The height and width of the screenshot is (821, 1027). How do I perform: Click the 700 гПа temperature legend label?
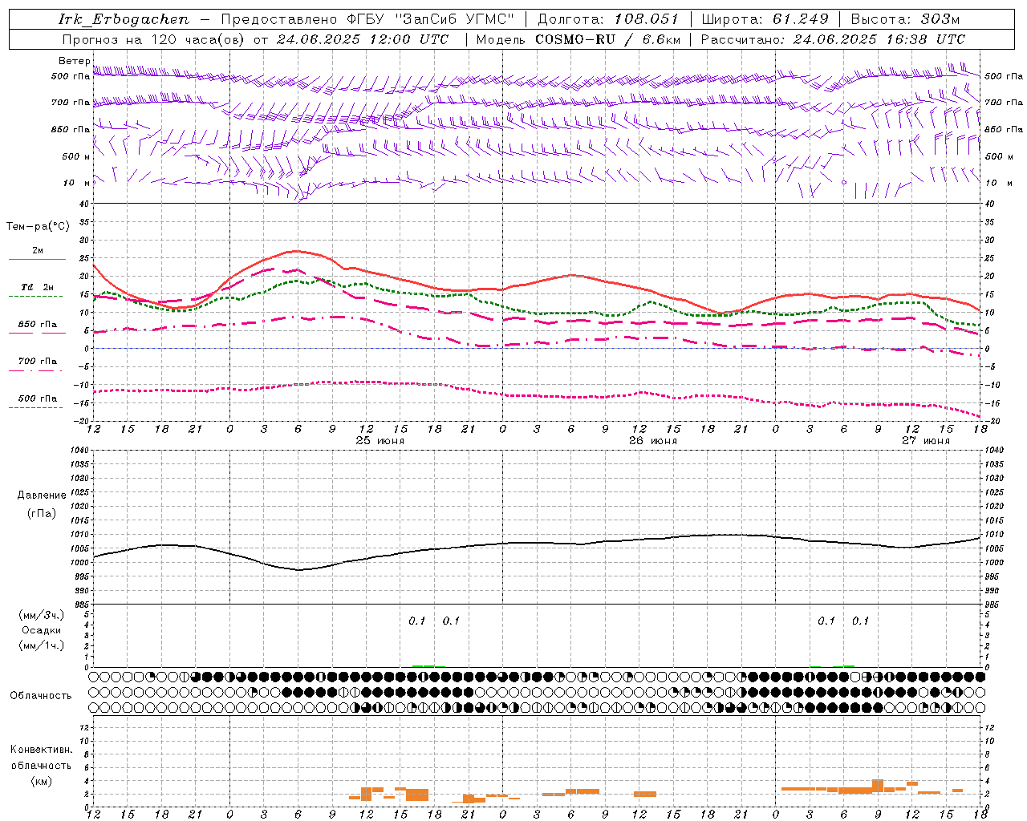point(38,361)
